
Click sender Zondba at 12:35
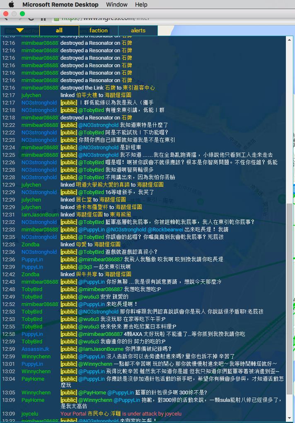(30, 244)
